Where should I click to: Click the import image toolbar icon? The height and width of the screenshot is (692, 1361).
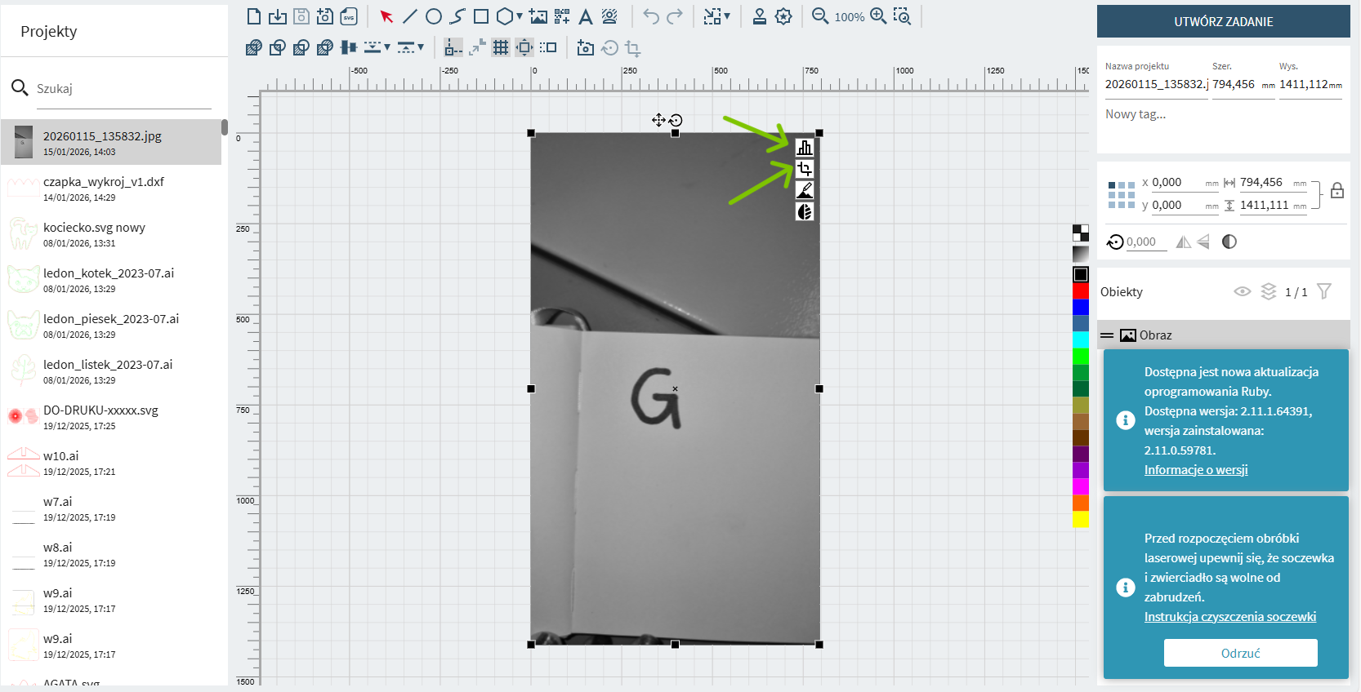[538, 16]
